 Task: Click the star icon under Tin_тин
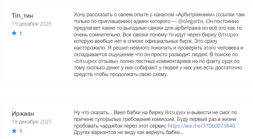point(14,34)
